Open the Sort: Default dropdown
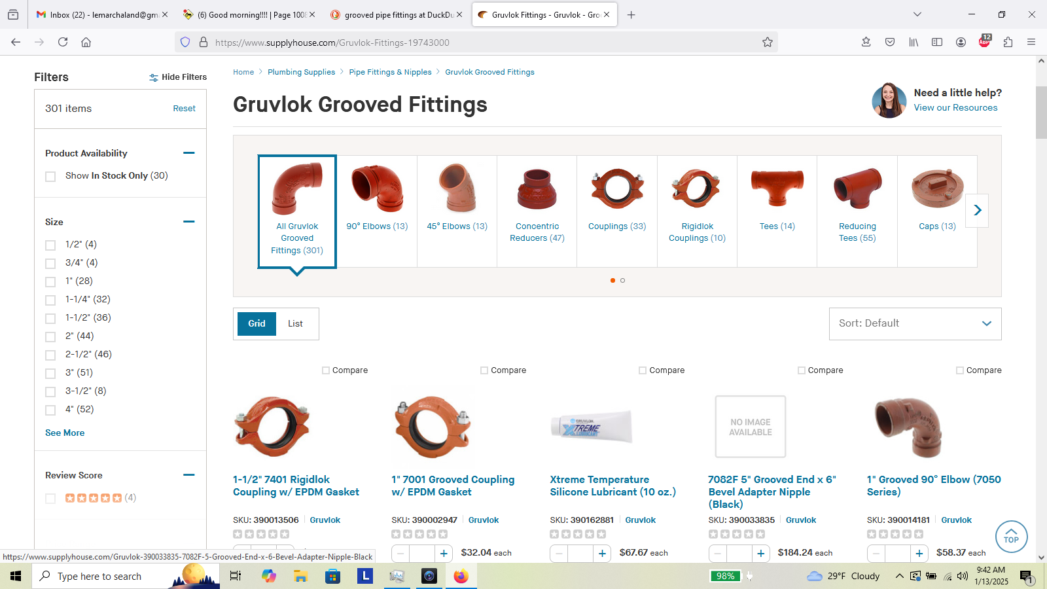The height and width of the screenshot is (589, 1047). click(x=915, y=324)
